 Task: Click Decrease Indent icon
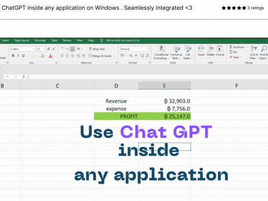coord(78,56)
